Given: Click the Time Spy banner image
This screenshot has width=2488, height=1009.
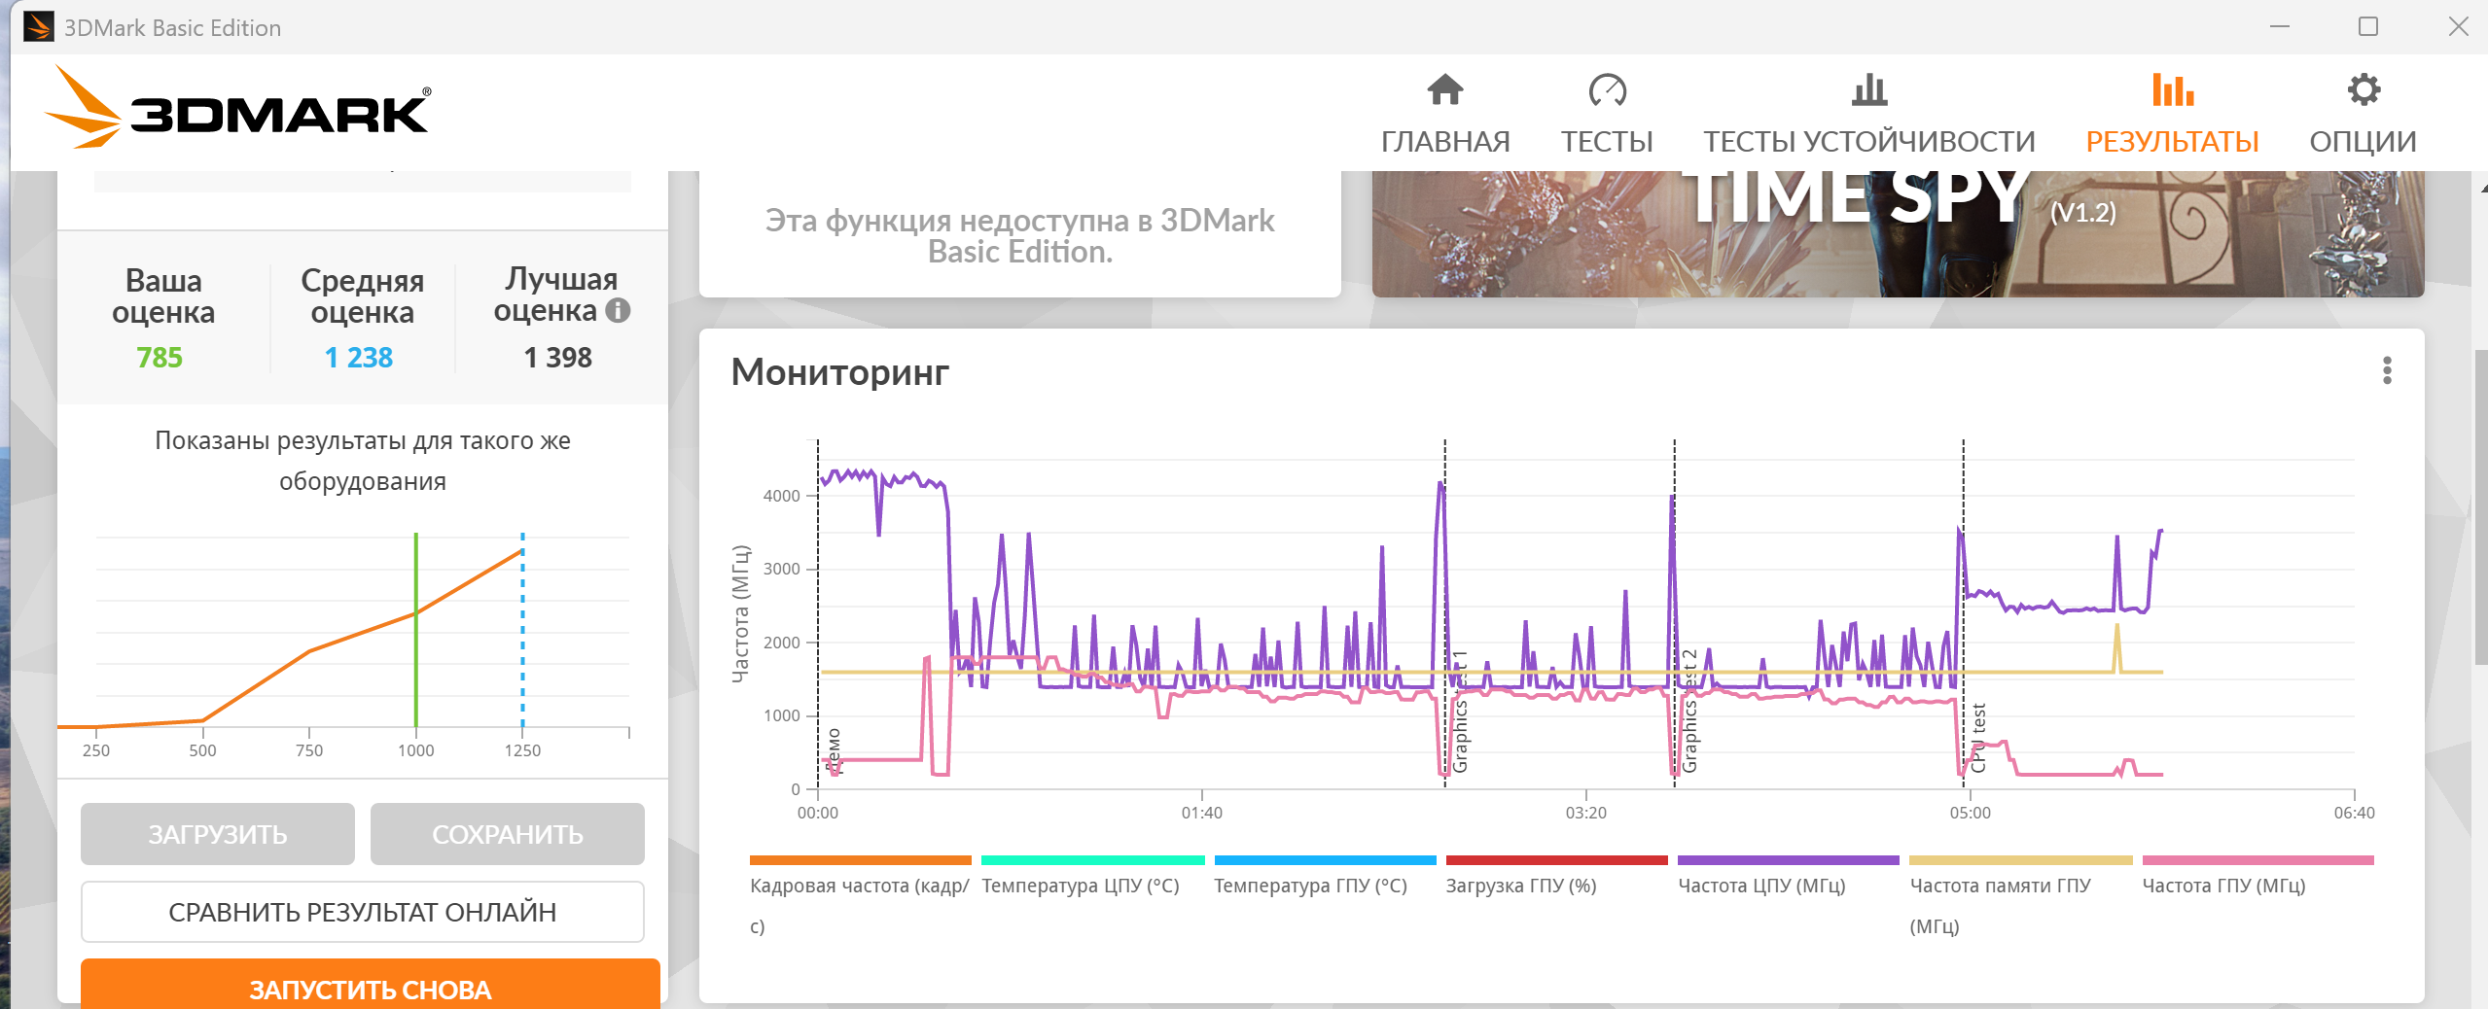Looking at the screenshot, I should [1898, 233].
